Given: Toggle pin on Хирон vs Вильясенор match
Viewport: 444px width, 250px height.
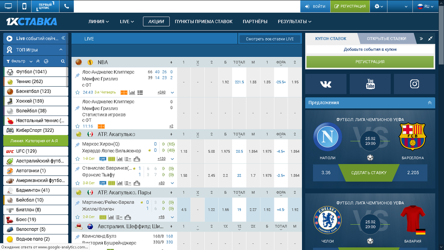Looking at the screenshot, I should pos(77,144).
